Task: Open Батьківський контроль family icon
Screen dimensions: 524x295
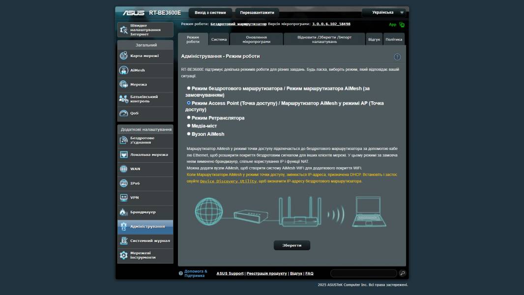Action: coord(124,99)
